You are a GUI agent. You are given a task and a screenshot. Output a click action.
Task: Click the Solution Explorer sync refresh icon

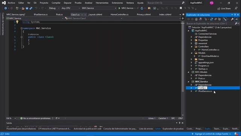(x=212, y=19)
